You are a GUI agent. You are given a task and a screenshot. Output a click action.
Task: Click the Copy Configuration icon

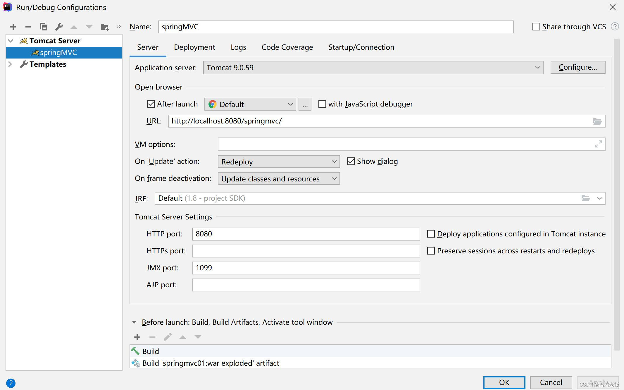(44, 27)
